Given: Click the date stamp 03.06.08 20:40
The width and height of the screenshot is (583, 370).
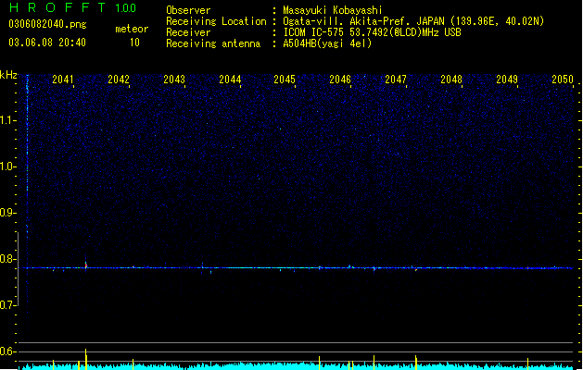Looking at the screenshot, I should tap(47, 43).
